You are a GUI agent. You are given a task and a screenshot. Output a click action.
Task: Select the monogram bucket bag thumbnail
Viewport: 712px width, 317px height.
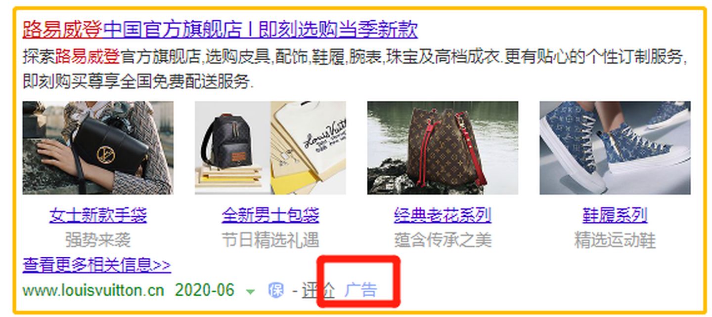443,148
